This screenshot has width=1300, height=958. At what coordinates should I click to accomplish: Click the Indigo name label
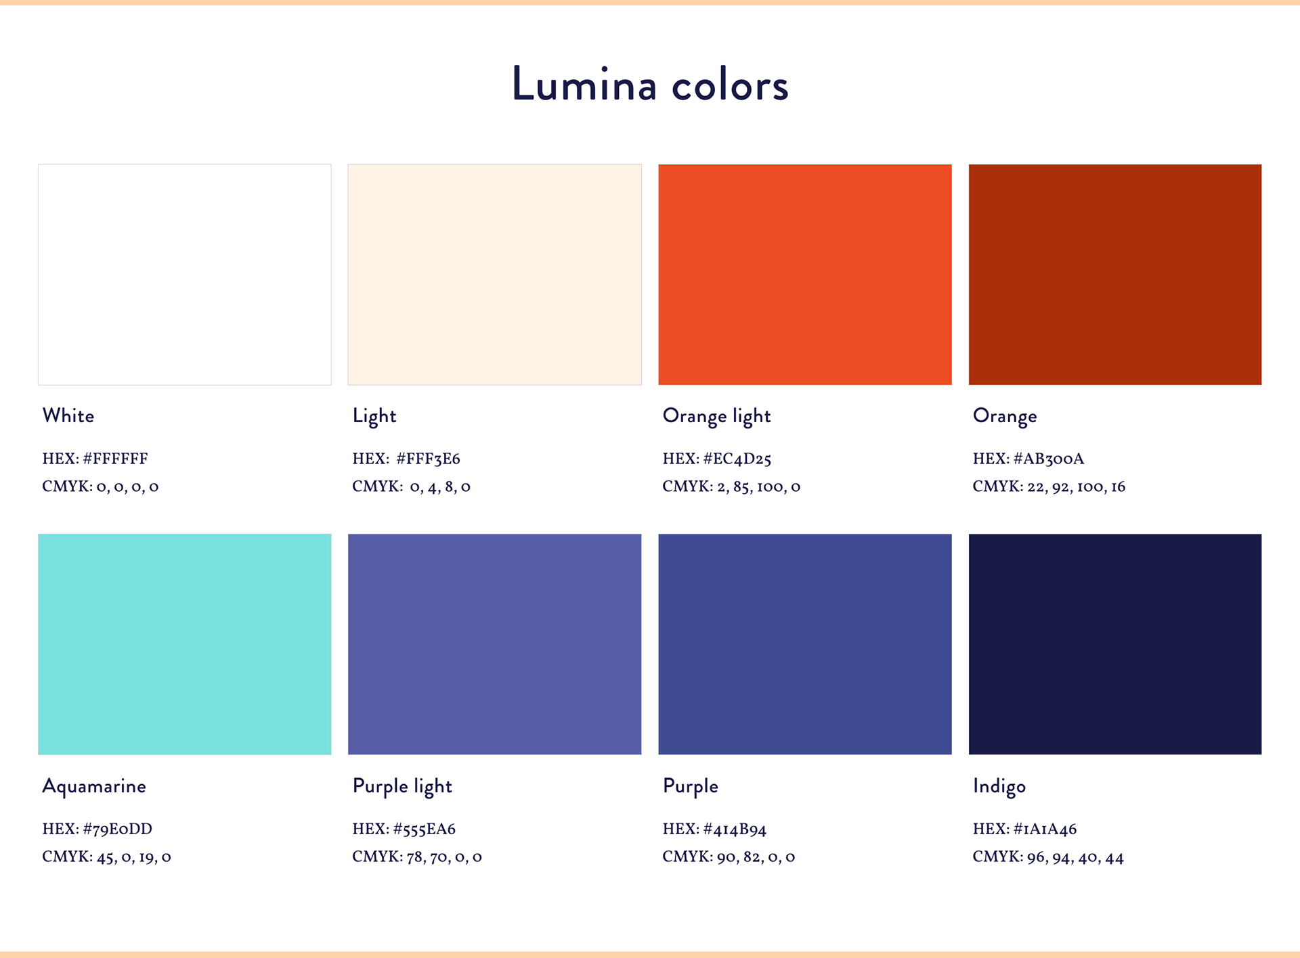[999, 786]
